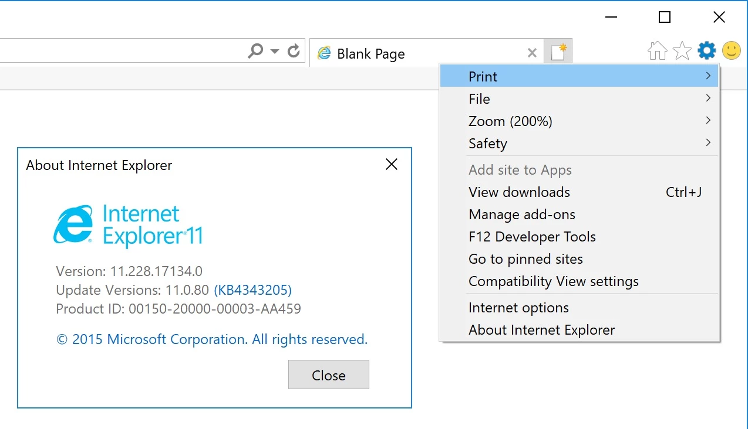Expand the Print submenu arrow

coord(708,76)
